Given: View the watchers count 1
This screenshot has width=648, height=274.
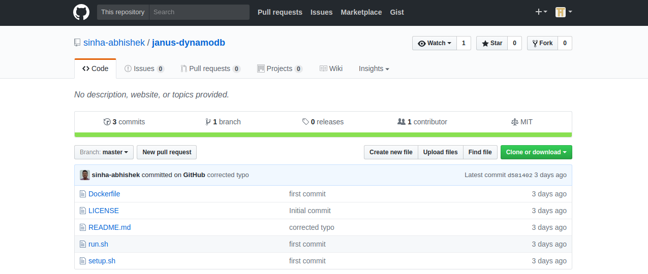Looking at the screenshot, I should point(464,43).
